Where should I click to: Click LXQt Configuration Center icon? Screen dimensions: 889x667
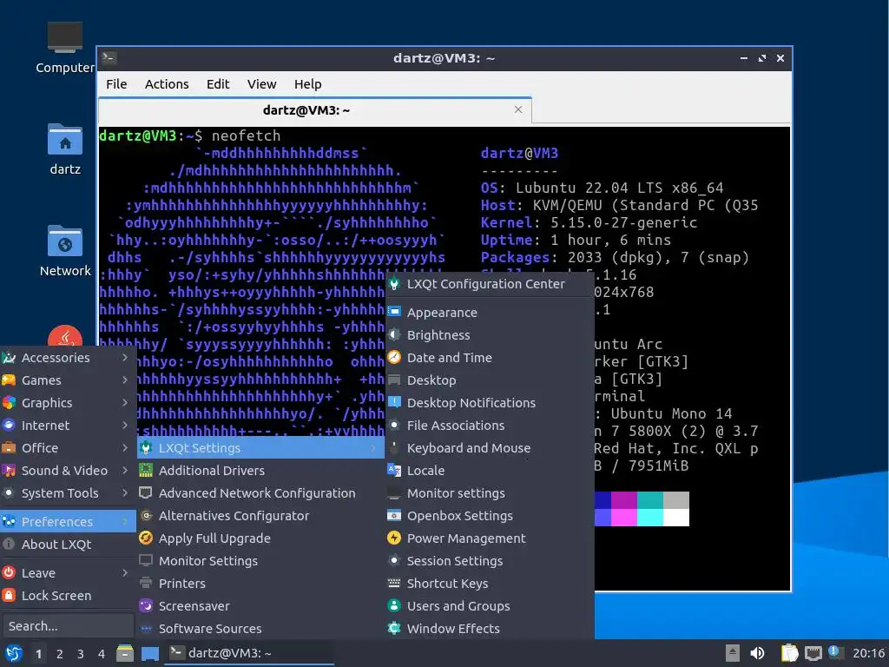(394, 284)
